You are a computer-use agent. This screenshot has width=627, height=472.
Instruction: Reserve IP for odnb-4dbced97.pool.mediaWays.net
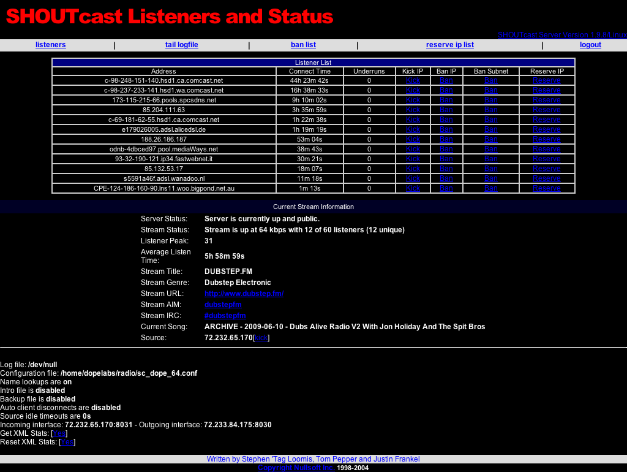pyautogui.click(x=547, y=149)
